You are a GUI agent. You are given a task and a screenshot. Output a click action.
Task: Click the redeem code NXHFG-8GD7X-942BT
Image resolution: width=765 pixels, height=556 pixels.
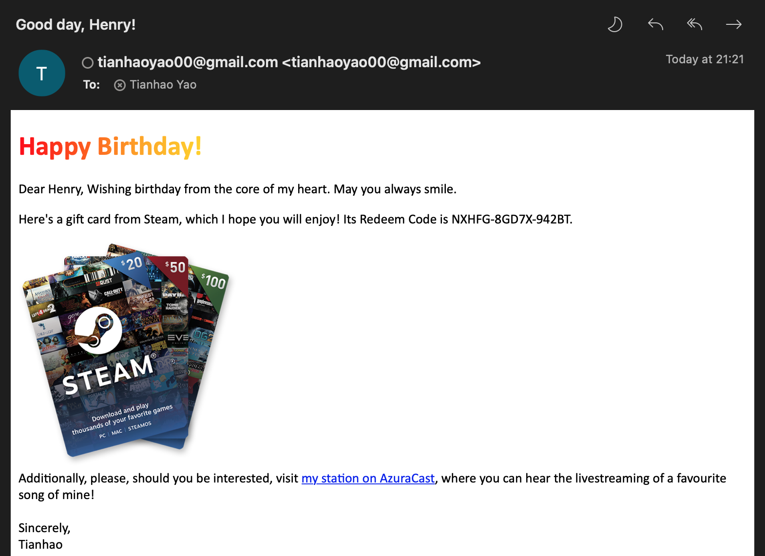511,220
